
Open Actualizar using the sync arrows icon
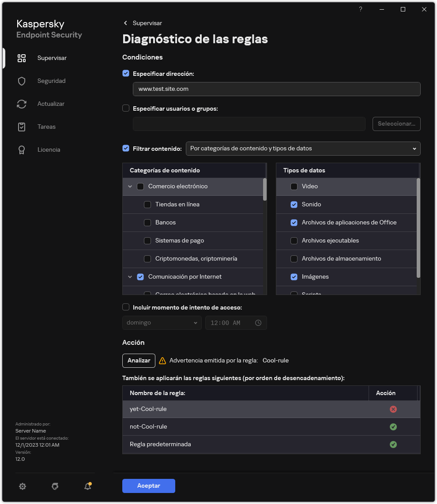tap(22, 104)
